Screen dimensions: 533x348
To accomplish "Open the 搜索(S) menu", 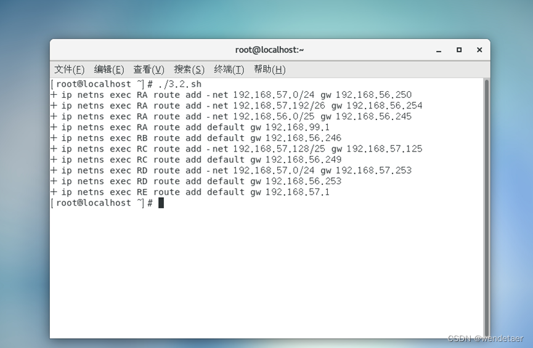I will (x=189, y=70).
